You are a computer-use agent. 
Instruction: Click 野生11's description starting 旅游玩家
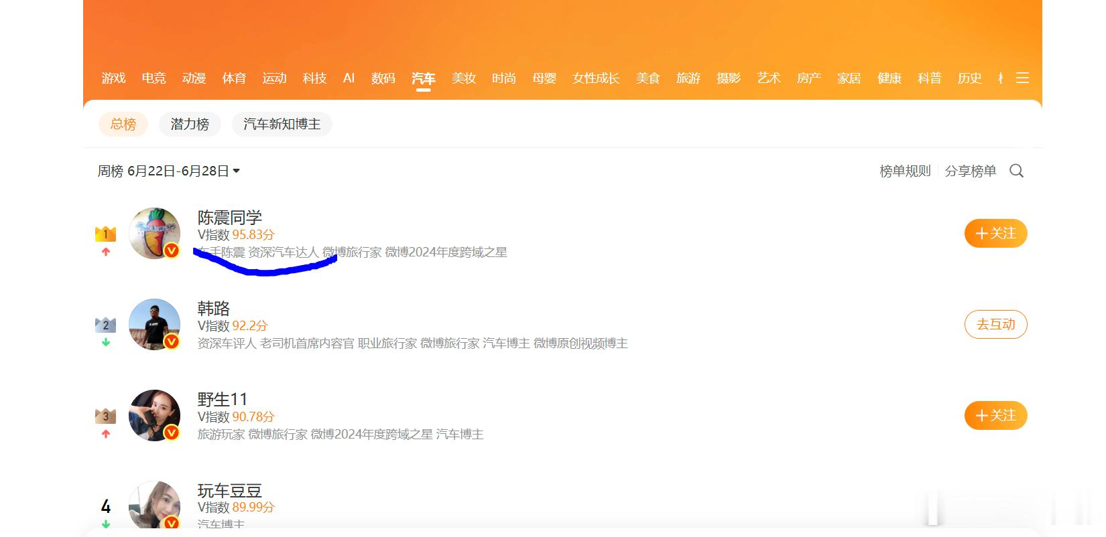pos(341,435)
